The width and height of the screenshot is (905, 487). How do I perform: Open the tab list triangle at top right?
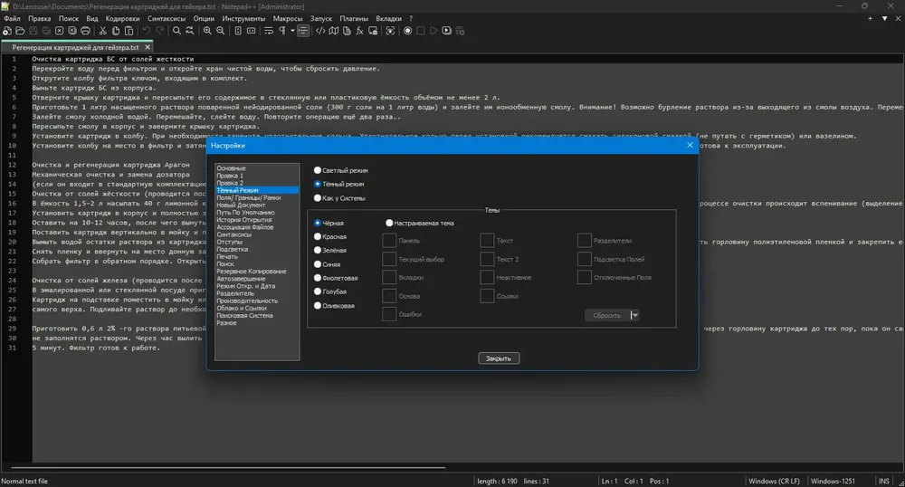coord(884,18)
